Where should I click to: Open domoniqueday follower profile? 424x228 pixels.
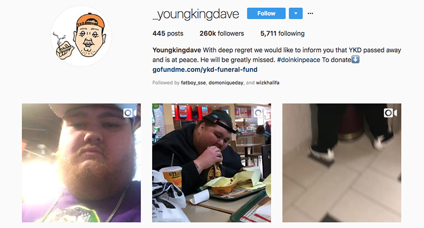coord(226,83)
